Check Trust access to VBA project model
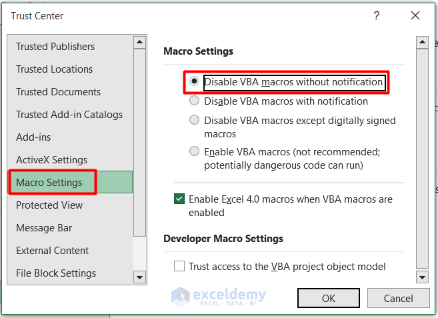 (179, 267)
